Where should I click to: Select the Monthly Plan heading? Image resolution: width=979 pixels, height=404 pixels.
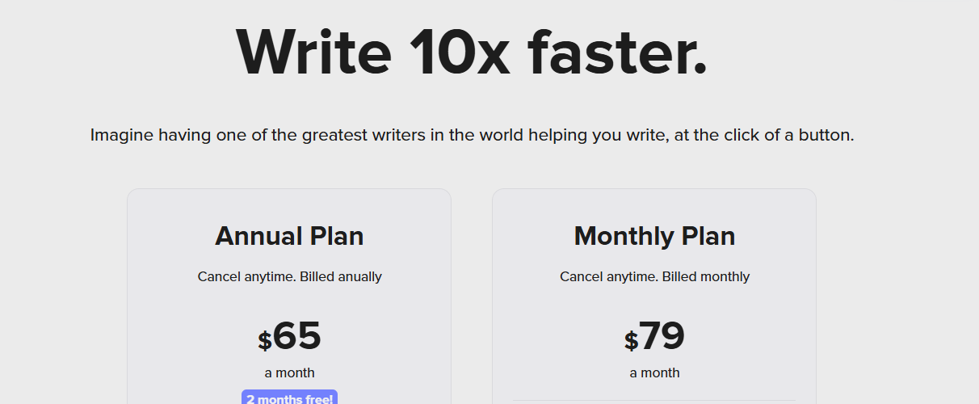(x=654, y=236)
